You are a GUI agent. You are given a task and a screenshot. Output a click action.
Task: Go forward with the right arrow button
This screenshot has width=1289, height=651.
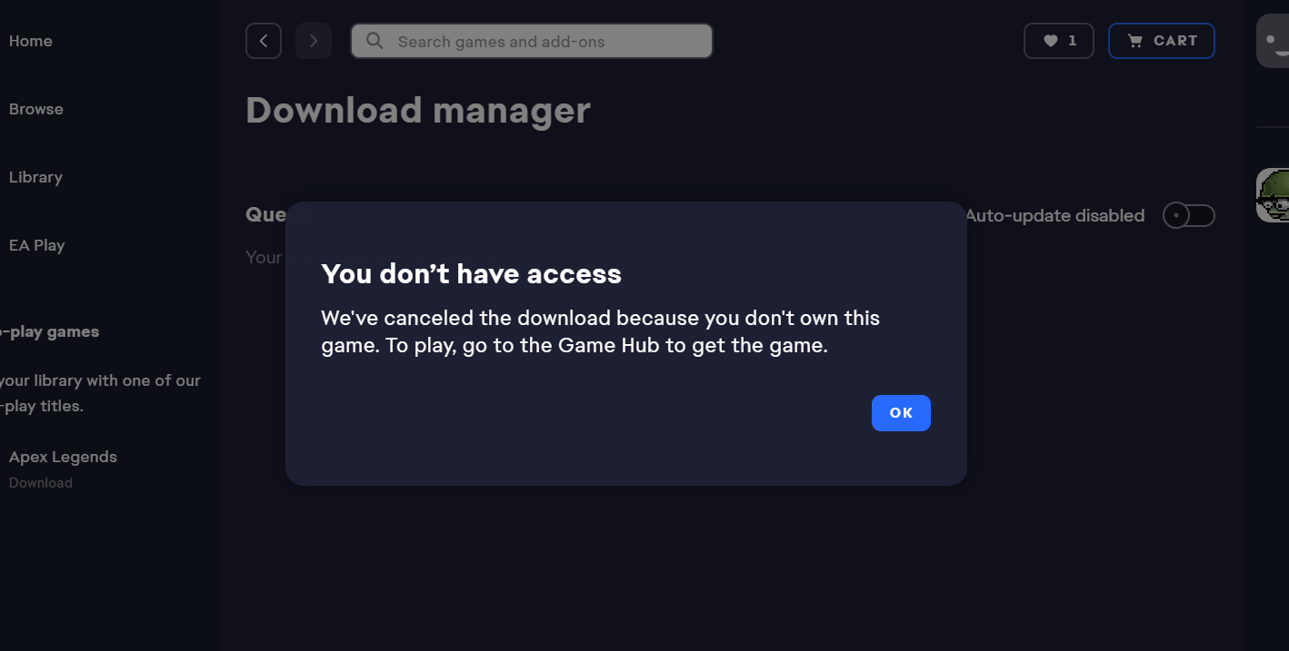pos(314,41)
